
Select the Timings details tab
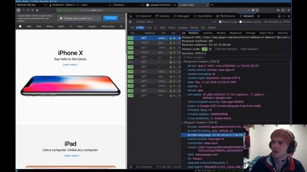[x=250, y=33]
